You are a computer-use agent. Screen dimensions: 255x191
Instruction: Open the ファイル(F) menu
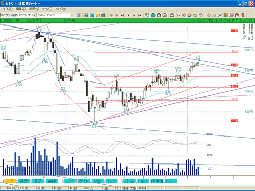pyautogui.click(x=7, y=9)
